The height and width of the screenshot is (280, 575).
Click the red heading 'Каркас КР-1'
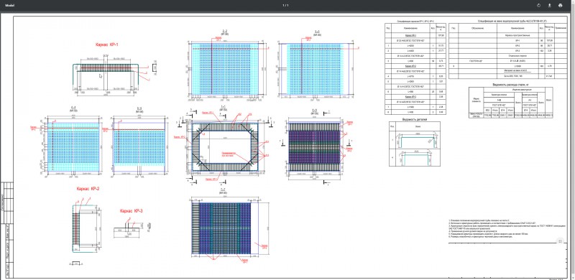pos(106,45)
